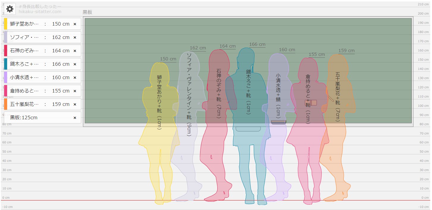Viewport: 432px width, 210px height.
Task: Click the 黒板 label above the blackboard
Action: pyautogui.click(x=87, y=12)
